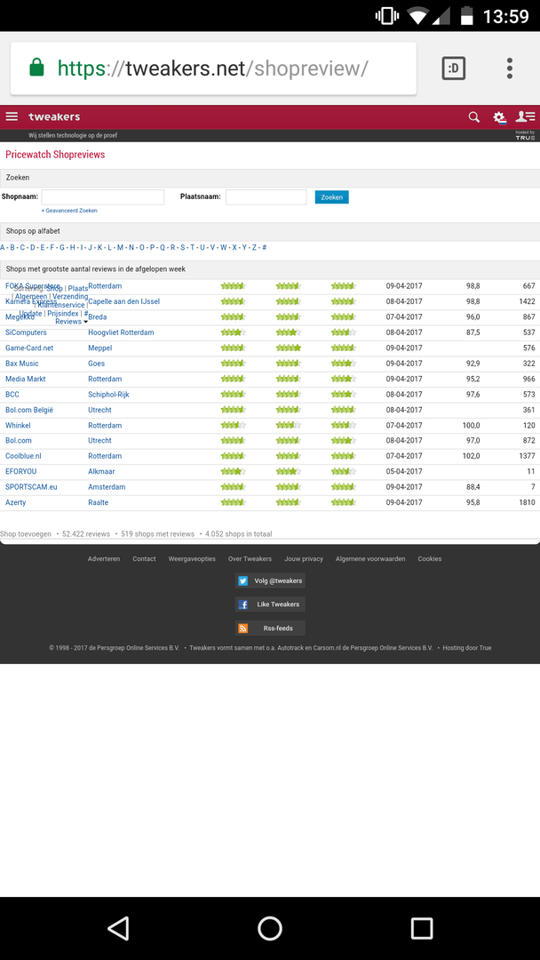Open the Algemene voorwaarden footer link

370,558
